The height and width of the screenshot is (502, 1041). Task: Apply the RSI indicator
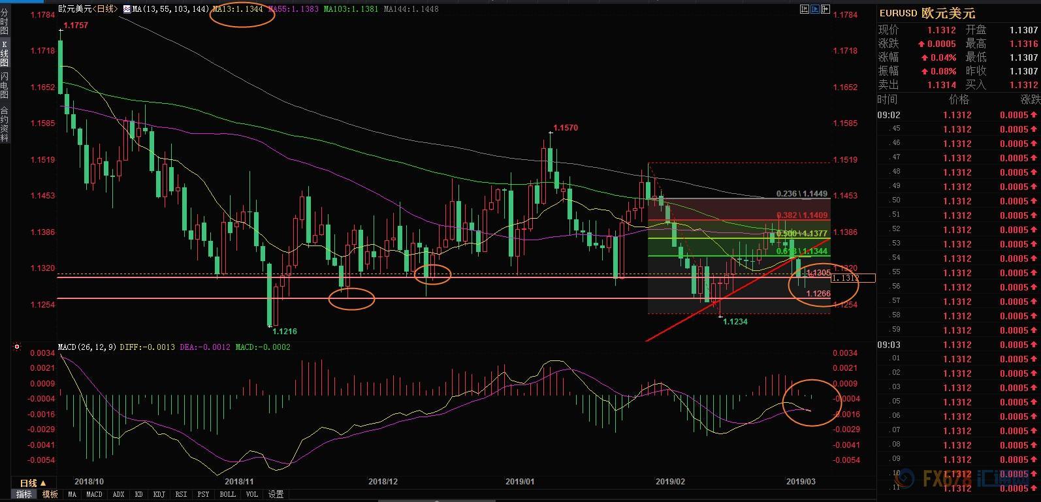click(x=181, y=495)
